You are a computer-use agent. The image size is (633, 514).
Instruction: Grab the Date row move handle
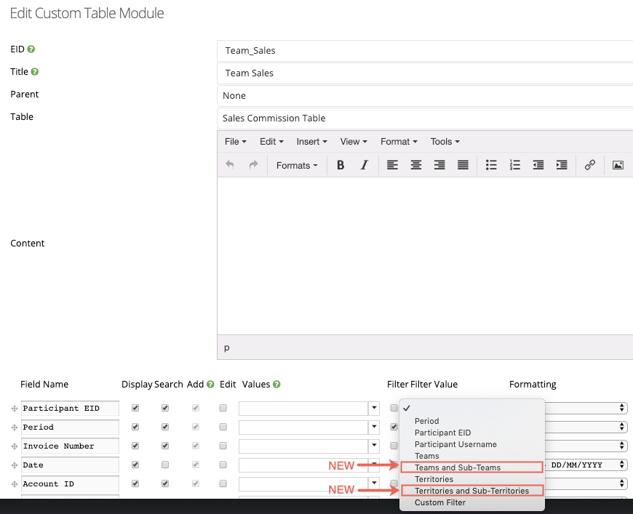pyautogui.click(x=15, y=465)
